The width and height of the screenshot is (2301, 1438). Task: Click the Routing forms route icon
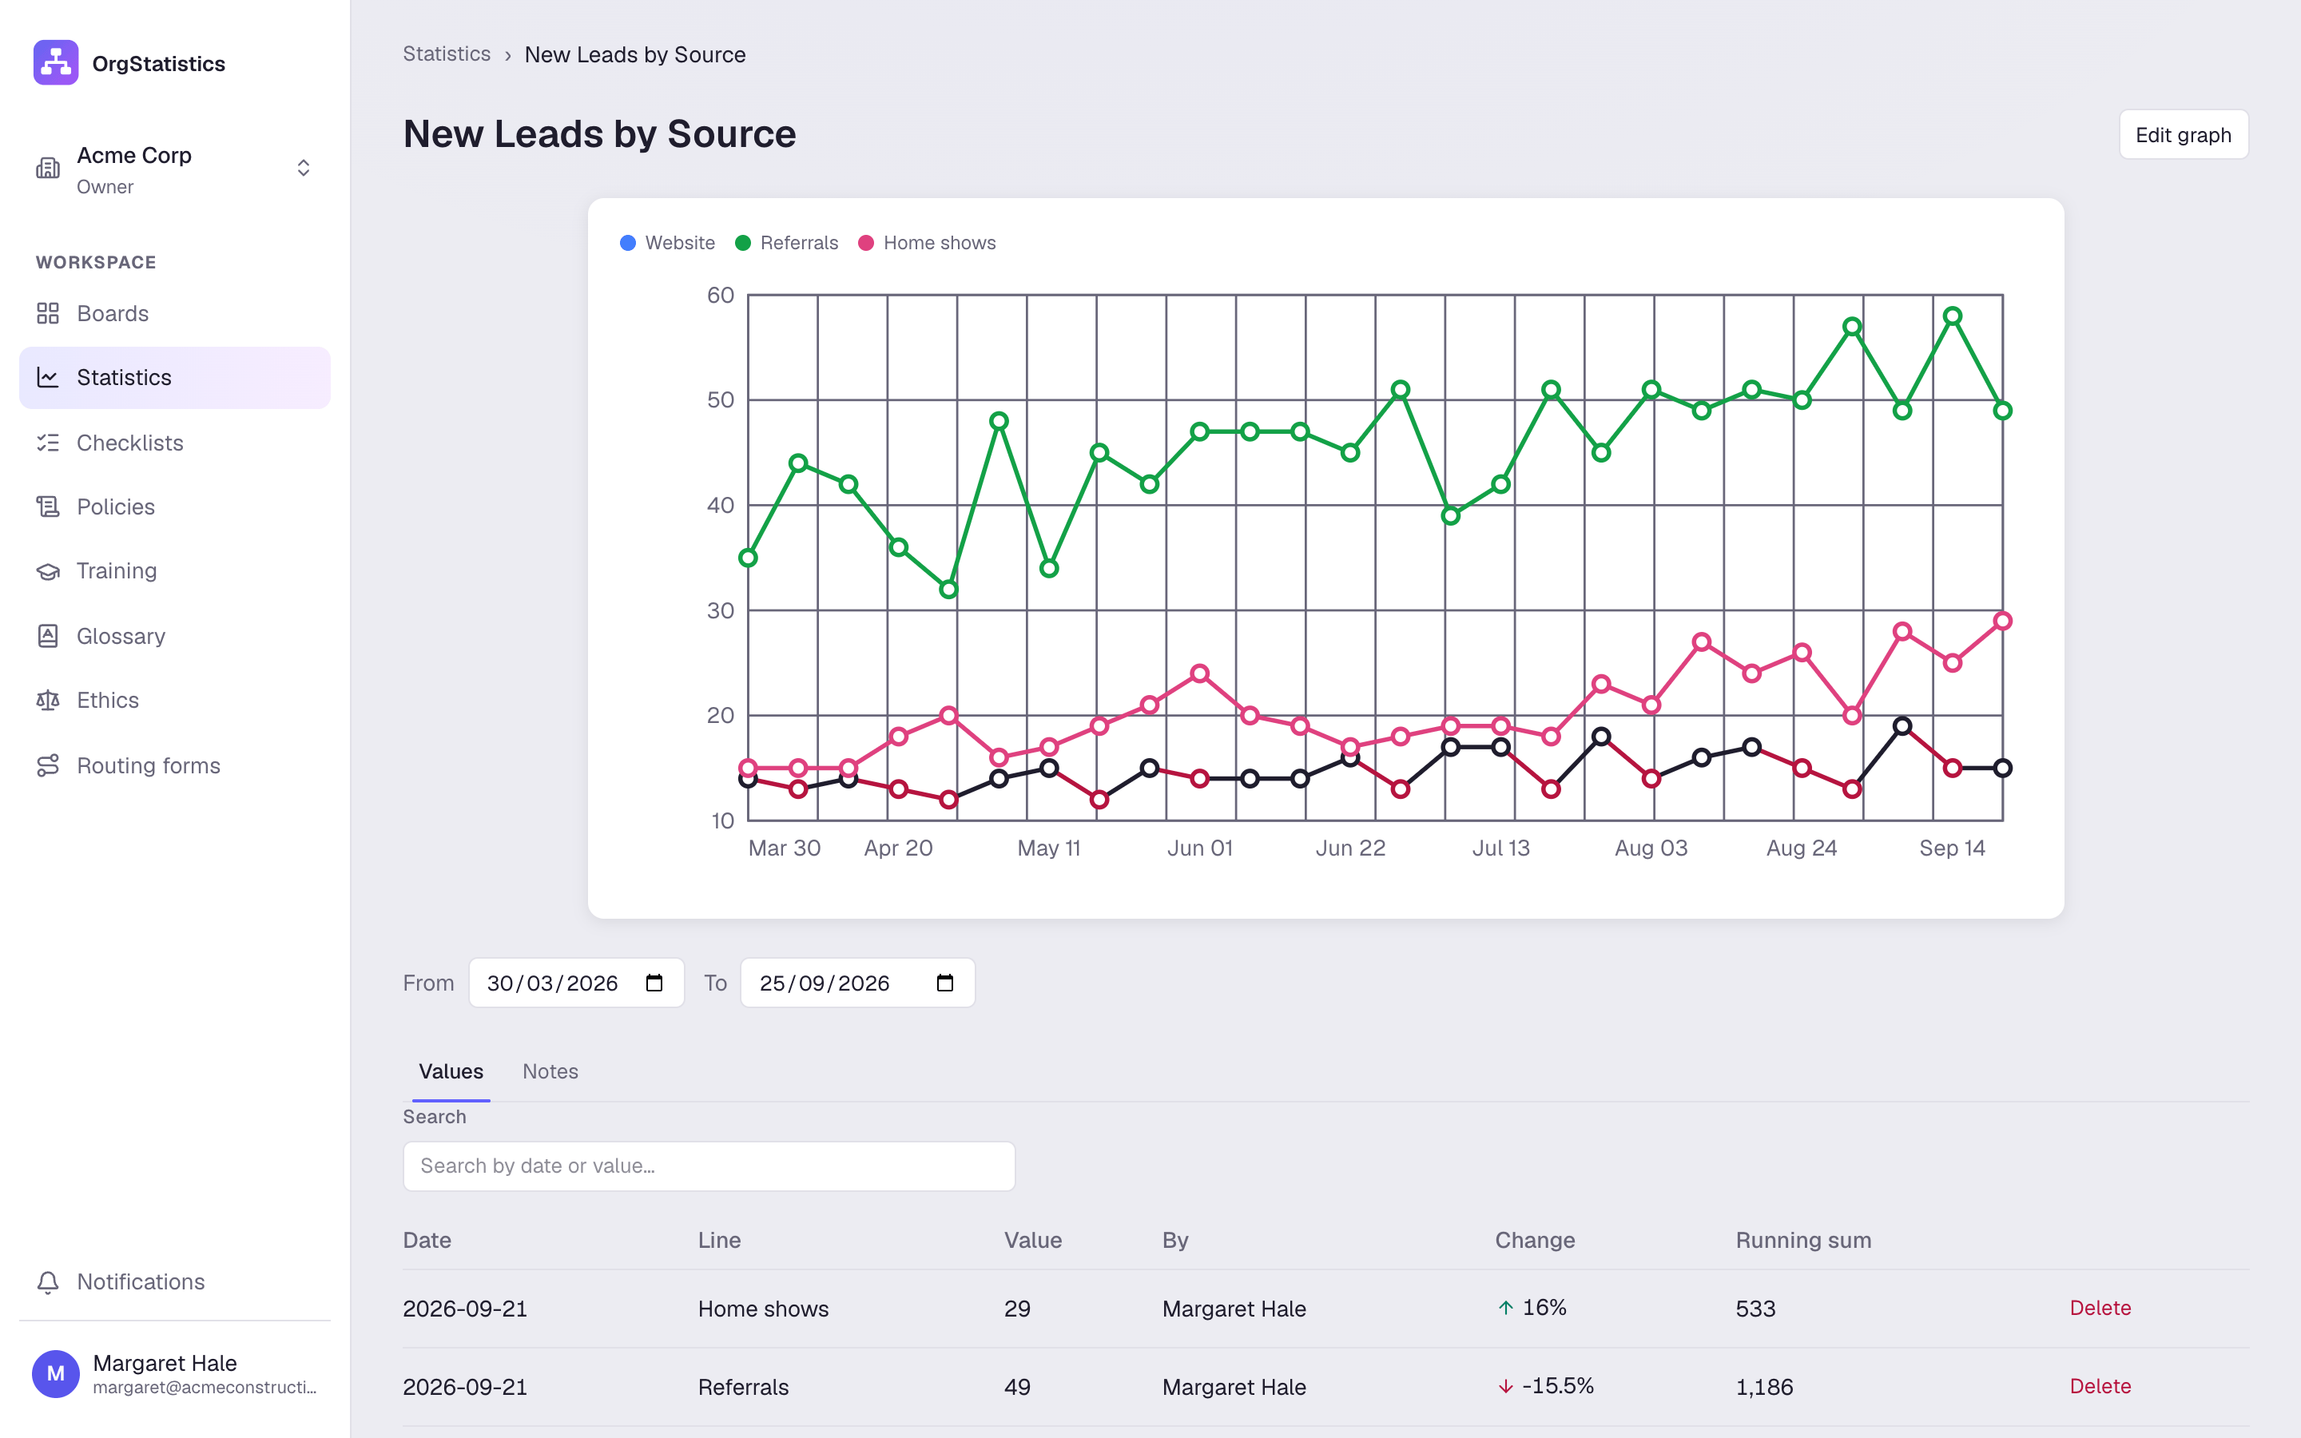click(48, 765)
